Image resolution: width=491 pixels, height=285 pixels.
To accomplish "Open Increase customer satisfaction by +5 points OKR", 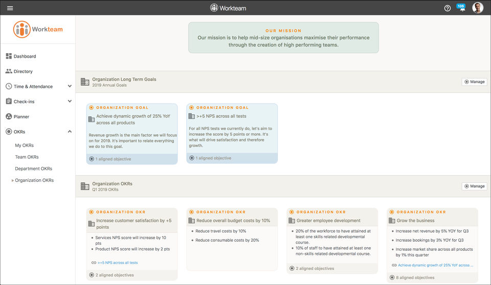I will [x=134, y=224].
